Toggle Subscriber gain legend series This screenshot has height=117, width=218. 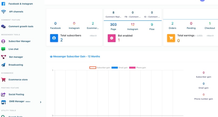(x=100, y=68)
